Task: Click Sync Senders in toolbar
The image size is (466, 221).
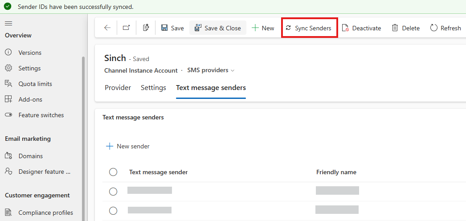Action: pyautogui.click(x=309, y=28)
